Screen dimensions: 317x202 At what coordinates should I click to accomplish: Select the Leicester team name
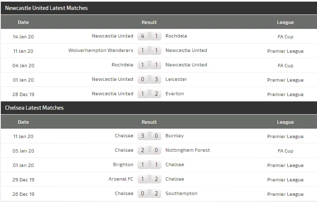click(x=176, y=79)
